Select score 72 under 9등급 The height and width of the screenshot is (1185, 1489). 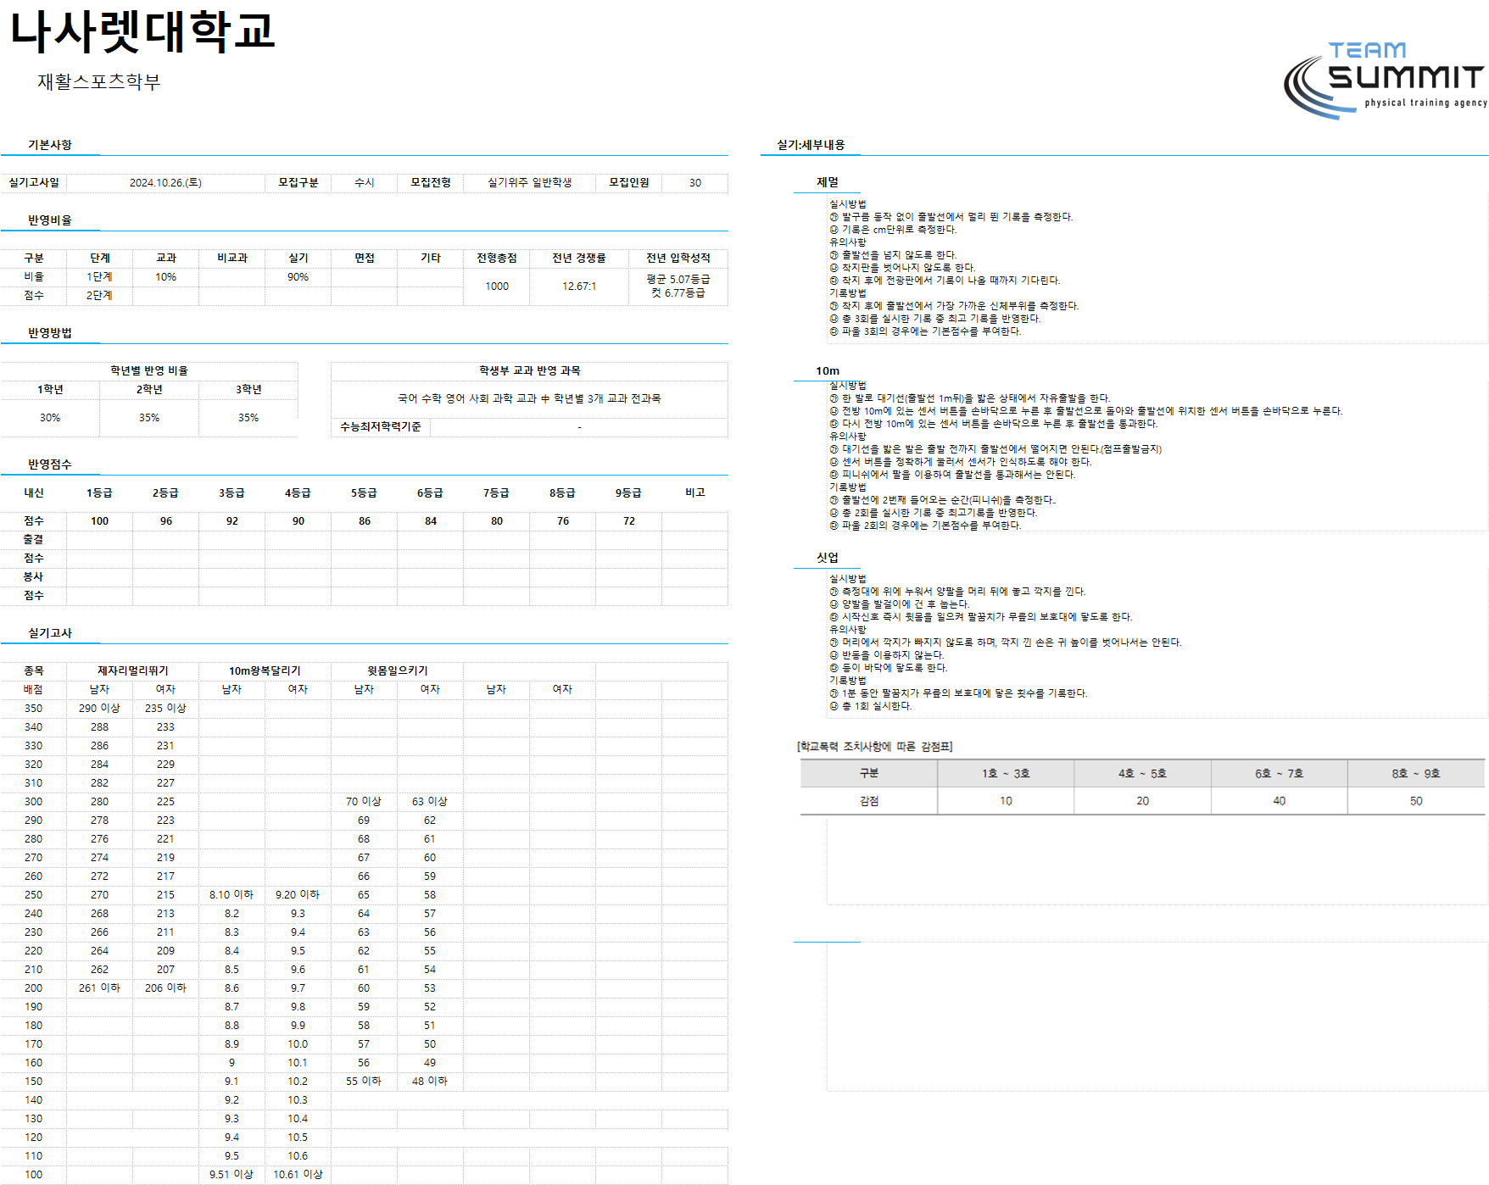[629, 521]
